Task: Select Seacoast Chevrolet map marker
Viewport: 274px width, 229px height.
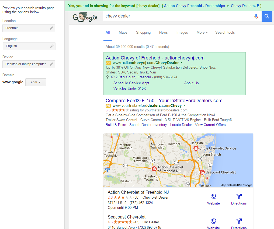Action: click(x=202, y=172)
